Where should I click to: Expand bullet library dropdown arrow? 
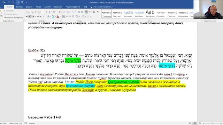tap(66, 12)
